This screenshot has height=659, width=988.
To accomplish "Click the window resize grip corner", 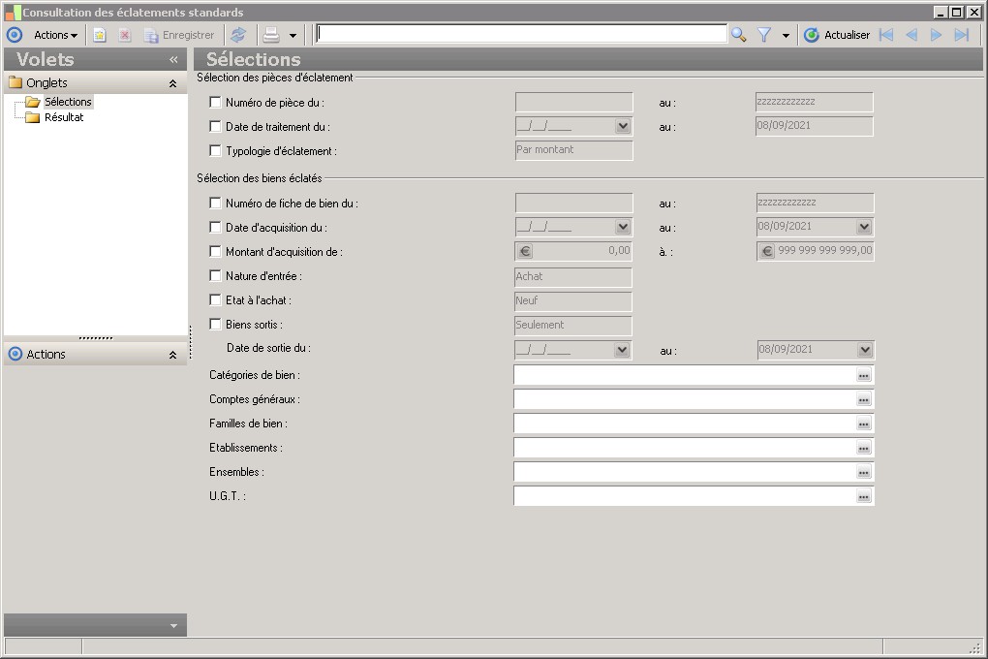I will (976, 647).
